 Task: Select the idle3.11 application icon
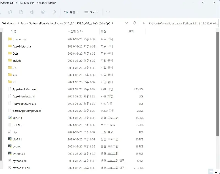pos(9,118)
